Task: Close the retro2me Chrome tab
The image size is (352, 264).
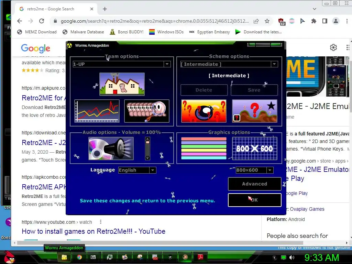Action: click(91, 9)
